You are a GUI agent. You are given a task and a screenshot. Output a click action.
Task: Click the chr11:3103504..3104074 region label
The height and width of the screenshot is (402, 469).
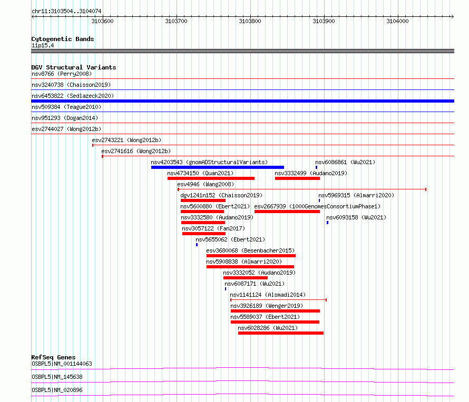pyautogui.click(x=66, y=12)
